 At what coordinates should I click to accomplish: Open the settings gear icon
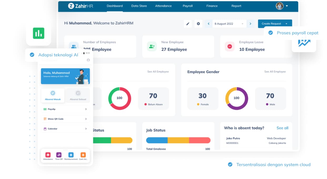coord(198,24)
